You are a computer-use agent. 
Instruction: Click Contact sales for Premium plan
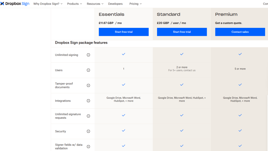pos(240,32)
